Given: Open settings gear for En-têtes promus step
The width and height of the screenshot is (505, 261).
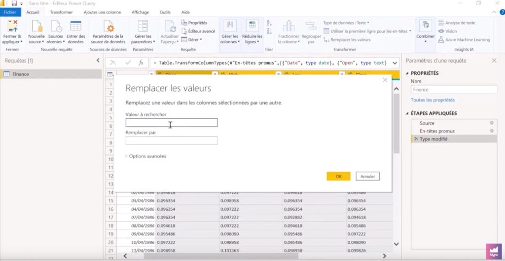Looking at the screenshot, I should click(492, 131).
